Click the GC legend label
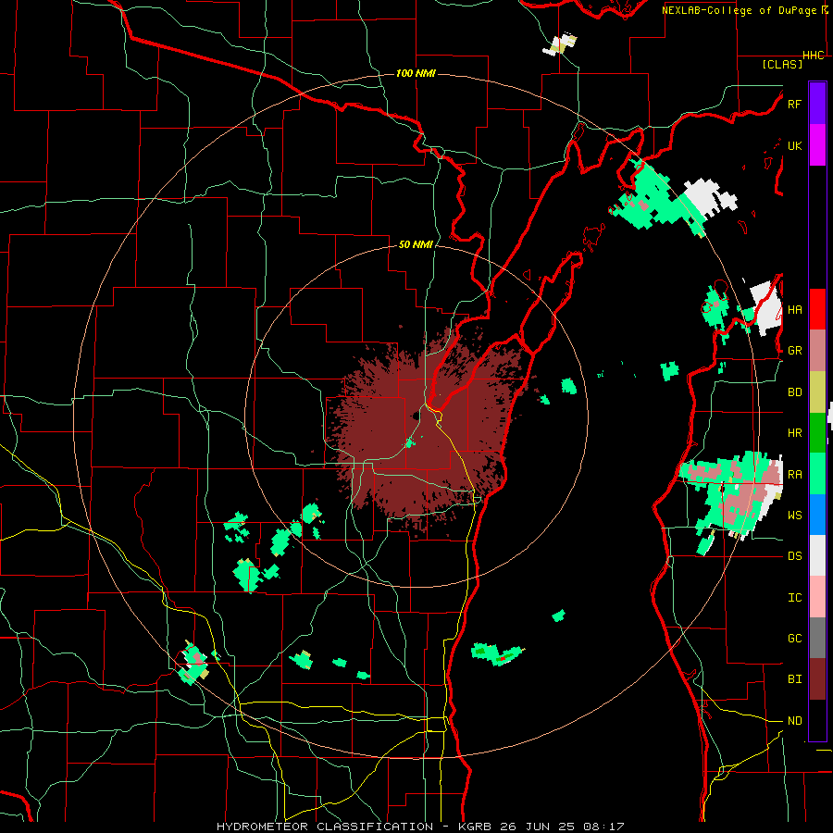 (794, 638)
